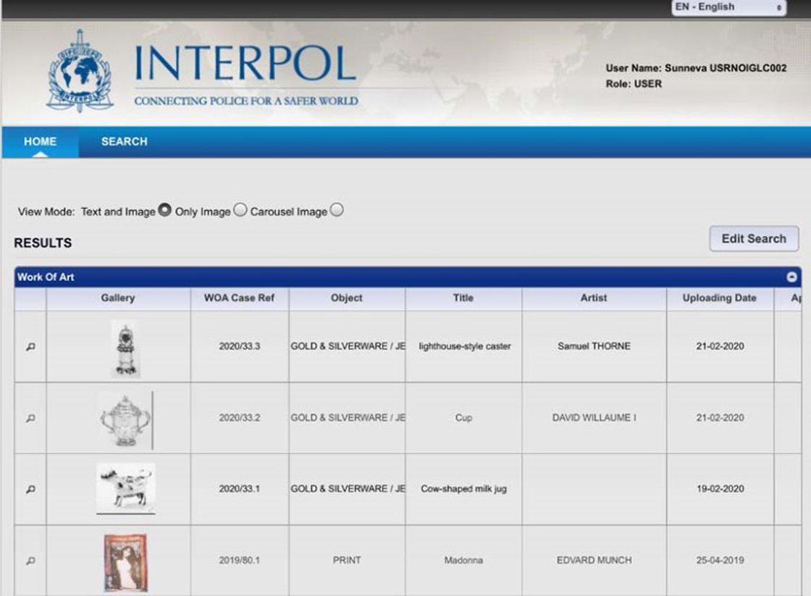Viewport: 811px width, 596px height.
Task: Open the cow-shaped milk jug thumbnail
Action: point(125,488)
